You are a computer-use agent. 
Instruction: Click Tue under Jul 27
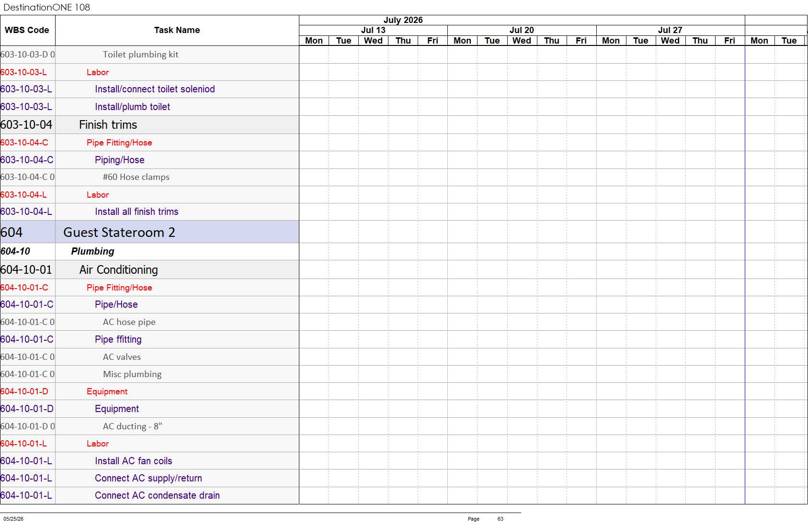click(640, 41)
